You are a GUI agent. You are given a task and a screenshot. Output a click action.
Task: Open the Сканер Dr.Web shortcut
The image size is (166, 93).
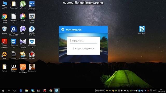click(32, 18)
